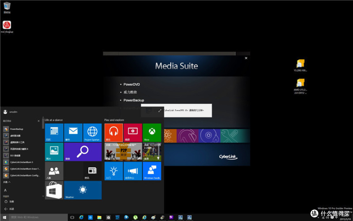The width and height of the screenshot is (353, 221).
Task: Open the 15.200.100 installer desktop icon
Action: pos(300,65)
